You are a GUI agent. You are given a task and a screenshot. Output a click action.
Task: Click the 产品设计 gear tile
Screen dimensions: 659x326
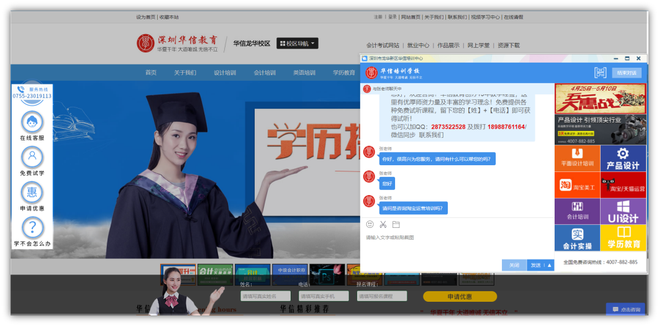[x=623, y=158]
